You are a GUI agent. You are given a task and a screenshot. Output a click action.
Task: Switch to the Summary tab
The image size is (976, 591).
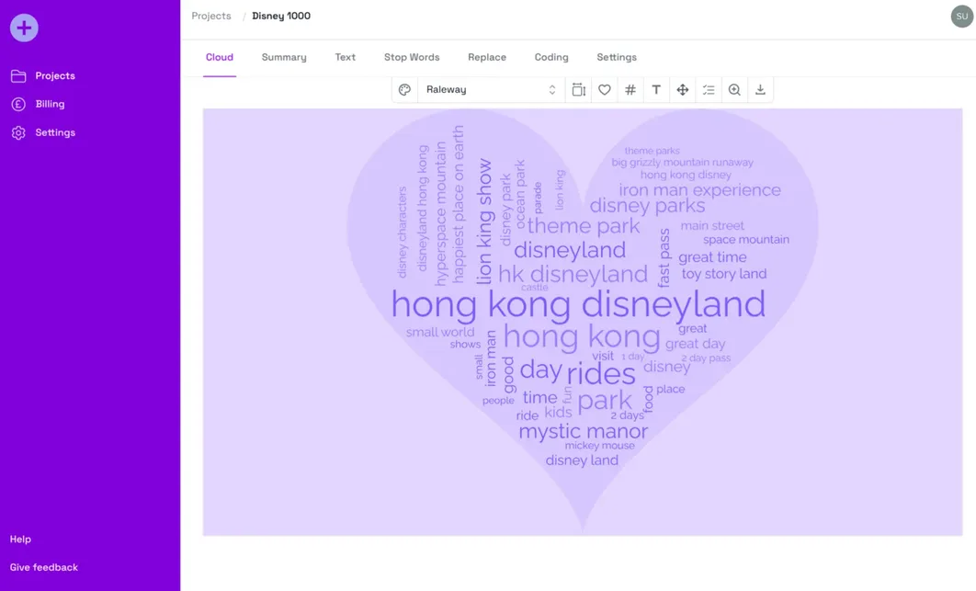pyautogui.click(x=284, y=57)
